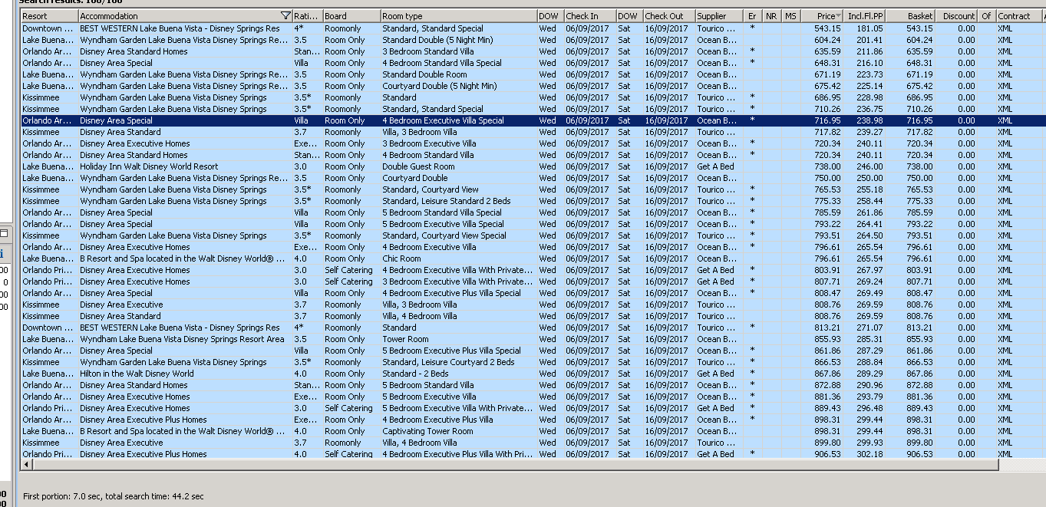Sort results by the Resort column header
1046x507 pixels.
49,16
